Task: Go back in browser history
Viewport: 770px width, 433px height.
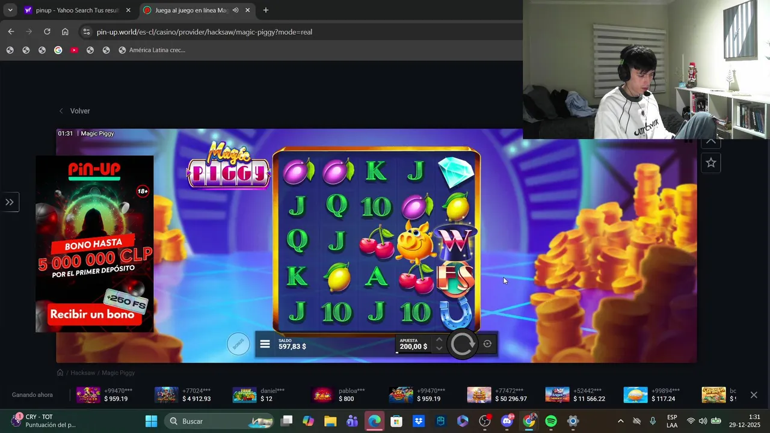Action: pyautogui.click(x=11, y=32)
